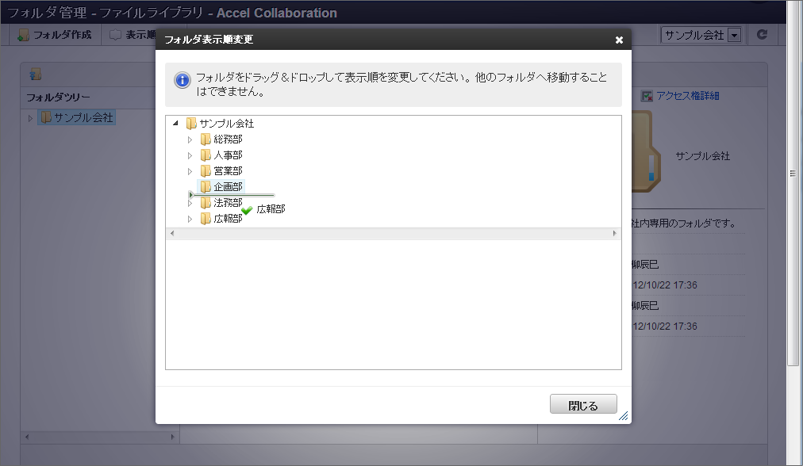Click the green checkmark drag indicator
The image size is (803, 466).
coord(247,210)
